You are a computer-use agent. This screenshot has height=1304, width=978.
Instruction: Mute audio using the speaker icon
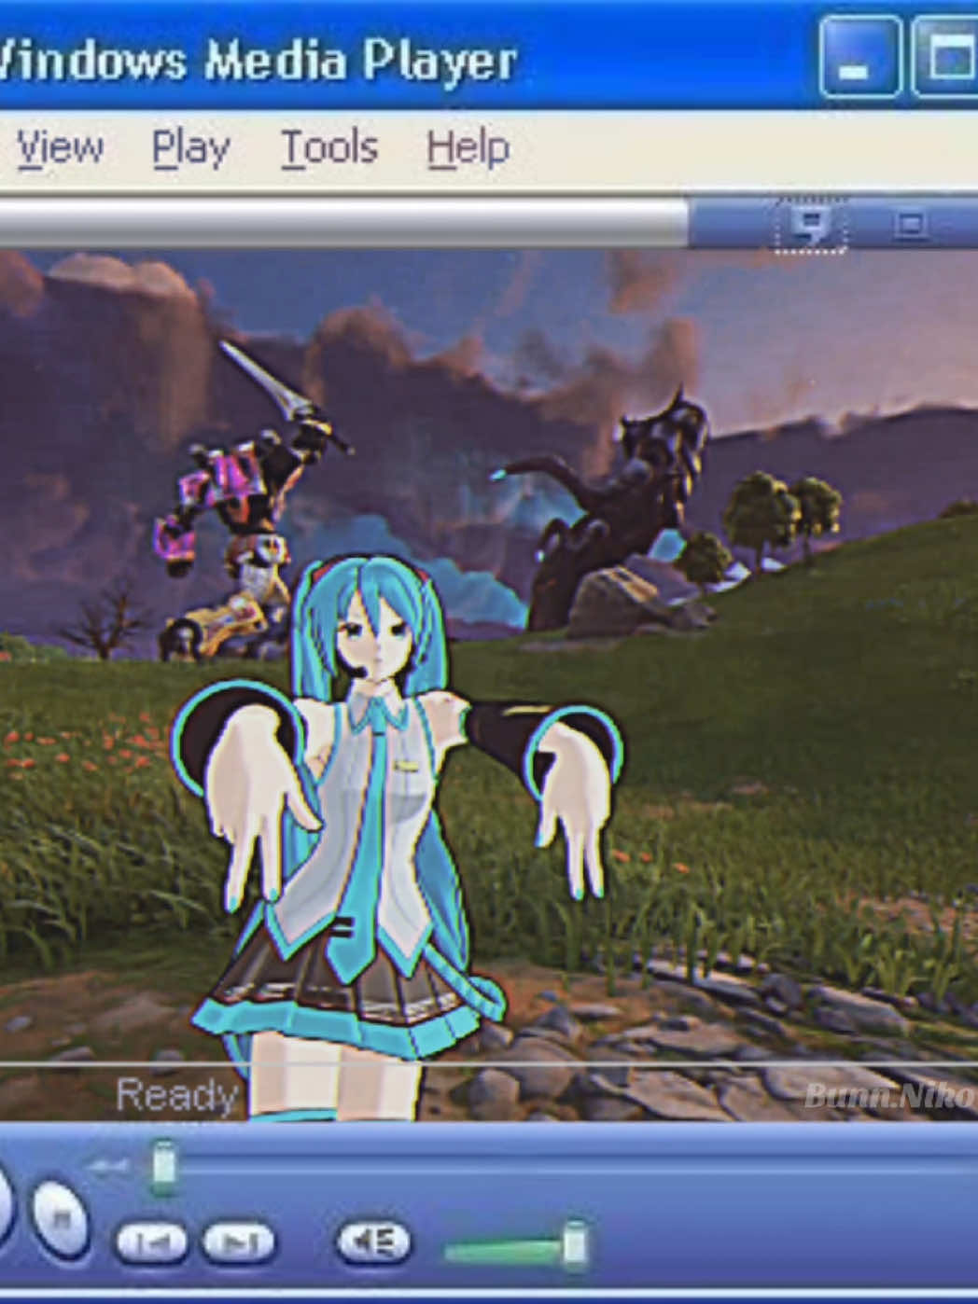[x=373, y=1242]
